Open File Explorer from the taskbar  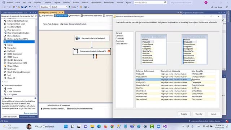(x=92, y=126)
